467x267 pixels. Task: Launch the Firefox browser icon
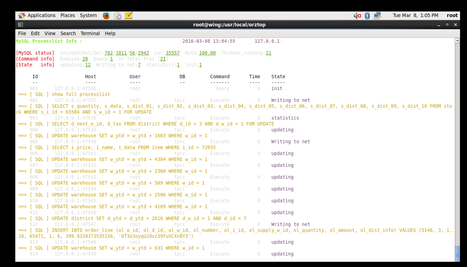106,15
